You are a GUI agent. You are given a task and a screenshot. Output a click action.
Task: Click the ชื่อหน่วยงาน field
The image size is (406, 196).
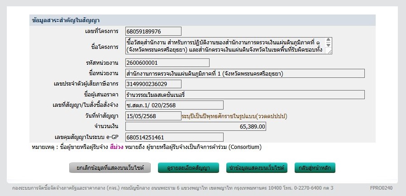coord(244,73)
